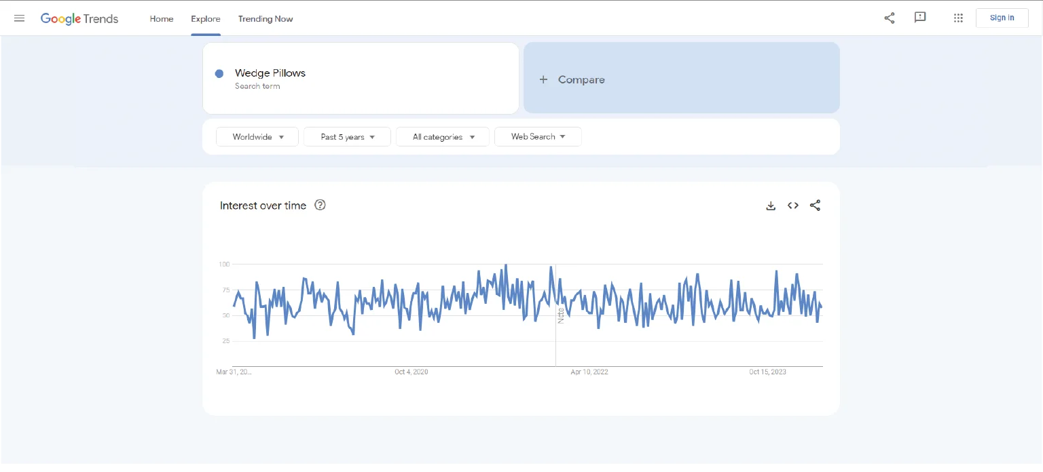Click the Sign in button
This screenshot has height=472, width=1043.
click(x=1002, y=18)
